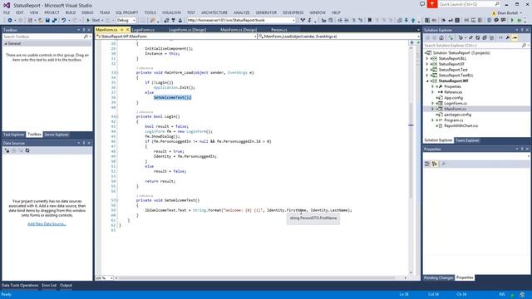Click Sync with Active Document icon
The height and width of the screenshot is (299, 532).
[470, 37]
